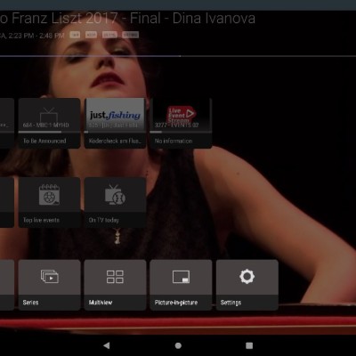
Task: Open On TV today category
Action: click(x=115, y=202)
